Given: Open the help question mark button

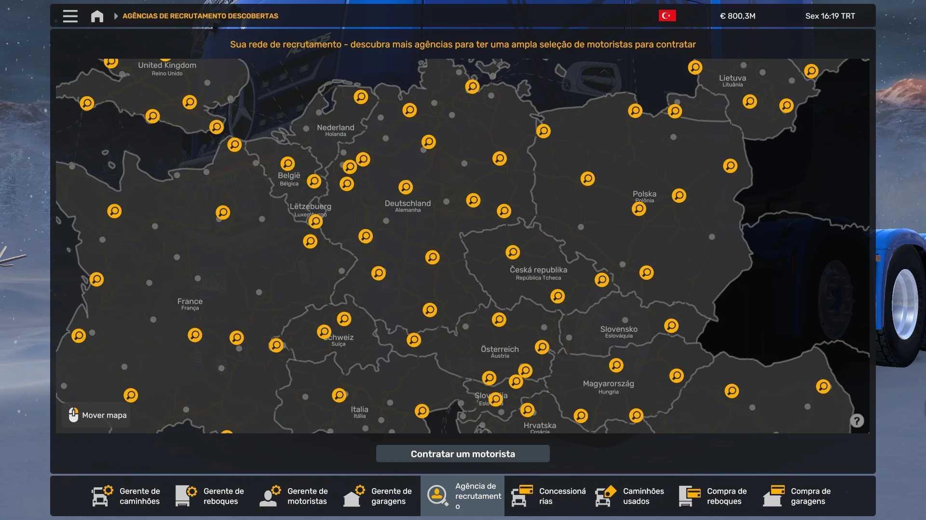Looking at the screenshot, I should pyautogui.click(x=857, y=421).
